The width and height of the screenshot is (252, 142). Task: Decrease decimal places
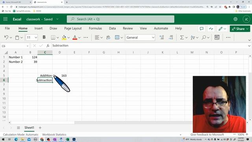170,37
